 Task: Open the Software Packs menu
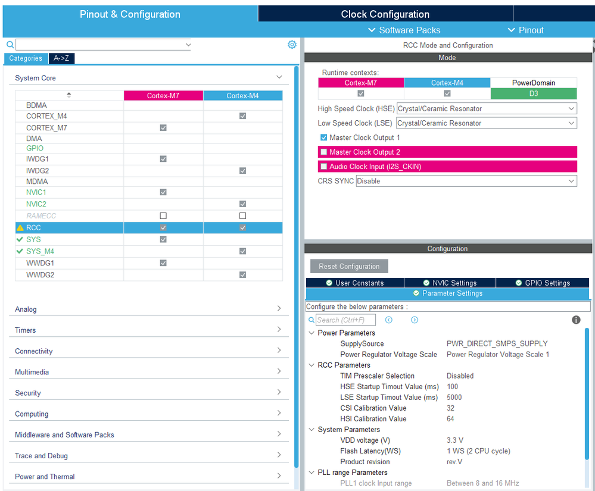(x=404, y=30)
